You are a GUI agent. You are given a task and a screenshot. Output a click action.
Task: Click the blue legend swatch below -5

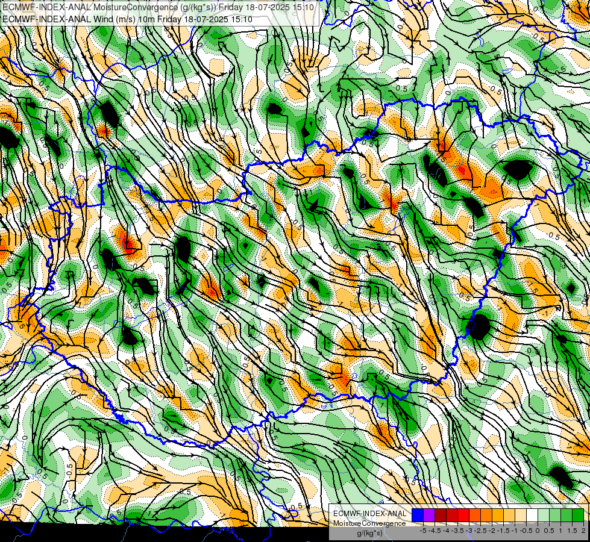coord(418,516)
